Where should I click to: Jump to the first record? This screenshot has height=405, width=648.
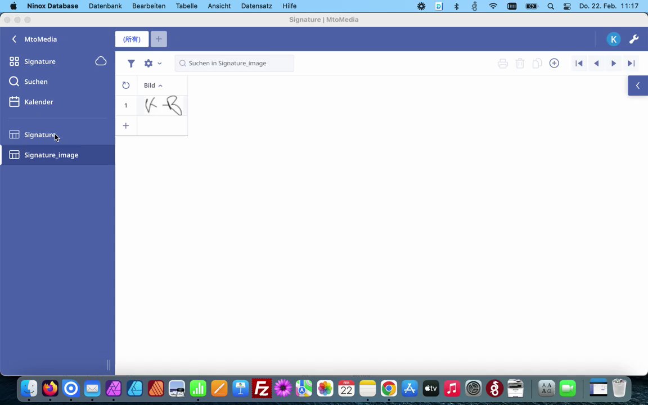(x=579, y=63)
